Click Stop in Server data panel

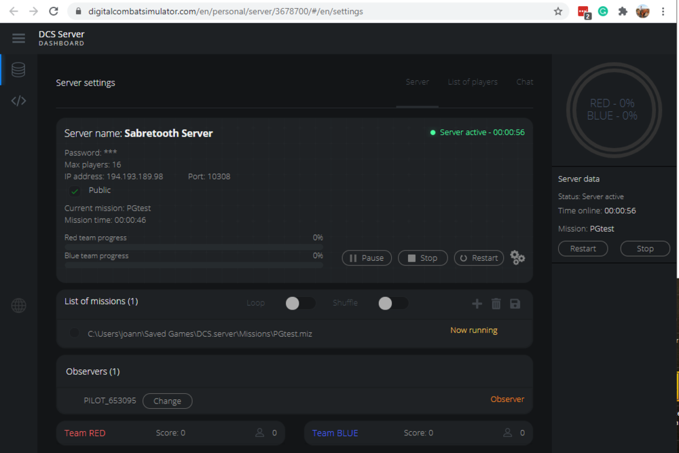pos(645,249)
